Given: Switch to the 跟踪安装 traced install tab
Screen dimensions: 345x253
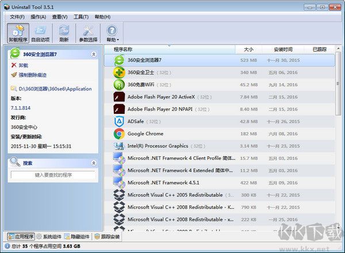Looking at the screenshot, I should pyautogui.click(x=107, y=237).
